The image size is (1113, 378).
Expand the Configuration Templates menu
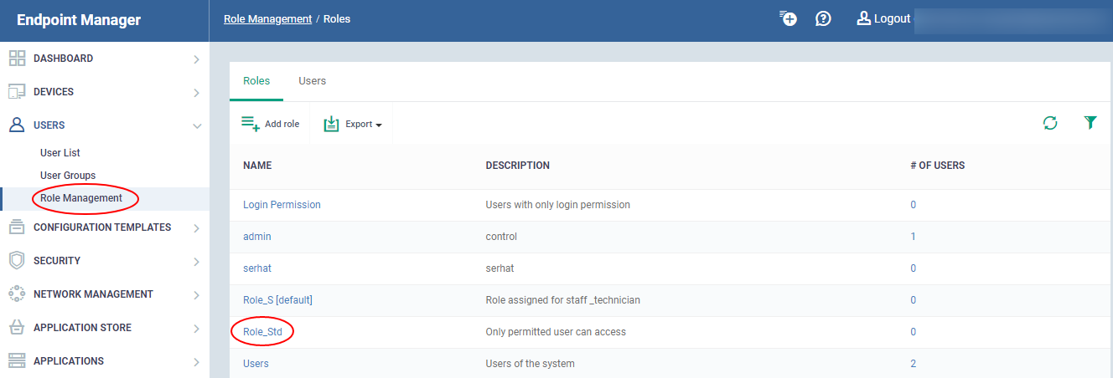click(196, 227)
